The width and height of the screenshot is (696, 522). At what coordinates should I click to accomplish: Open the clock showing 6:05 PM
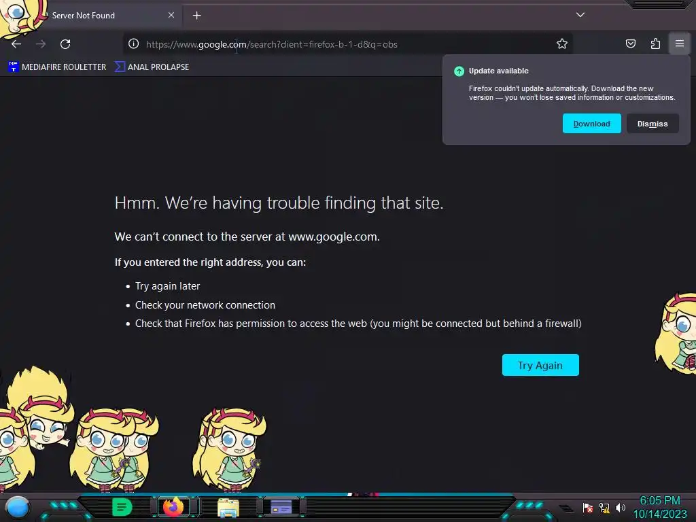pos(659,507)
